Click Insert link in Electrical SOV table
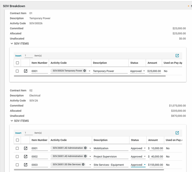This screenshot has width=192, height=172. point(18,133)
